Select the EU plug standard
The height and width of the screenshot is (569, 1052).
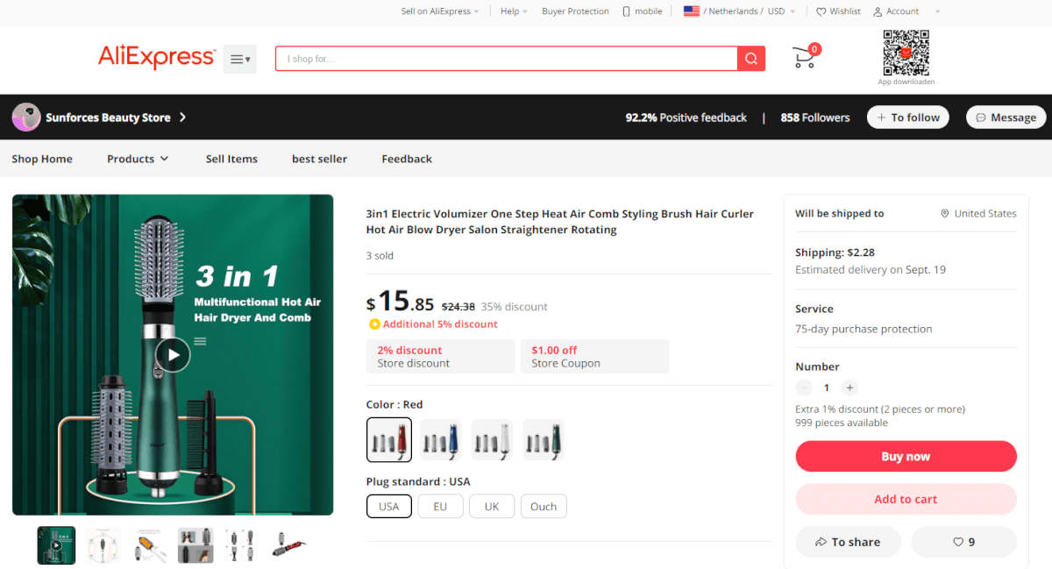pos(440,506)
